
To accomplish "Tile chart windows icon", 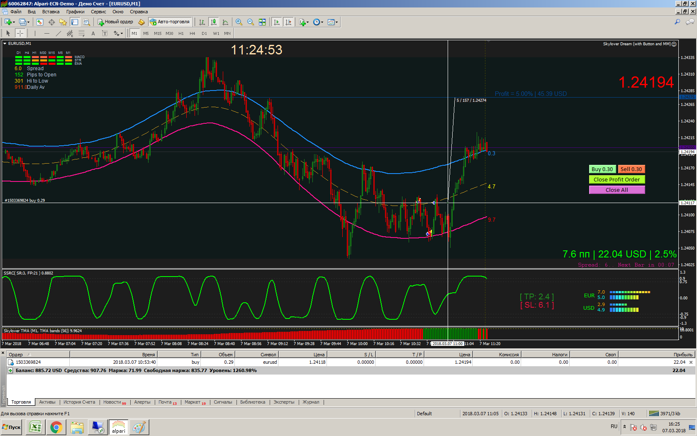I will (x=262, y=22).
